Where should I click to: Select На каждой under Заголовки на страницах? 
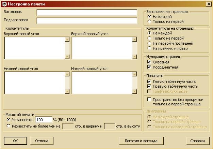[149, 17]
